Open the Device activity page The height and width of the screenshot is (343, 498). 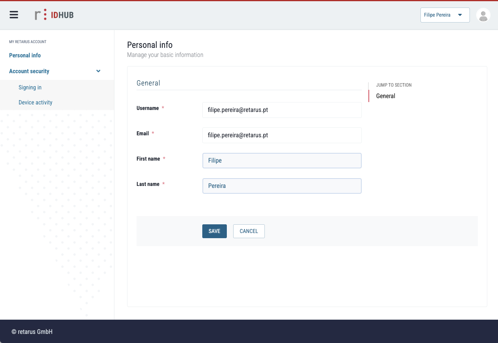(35, 102)
